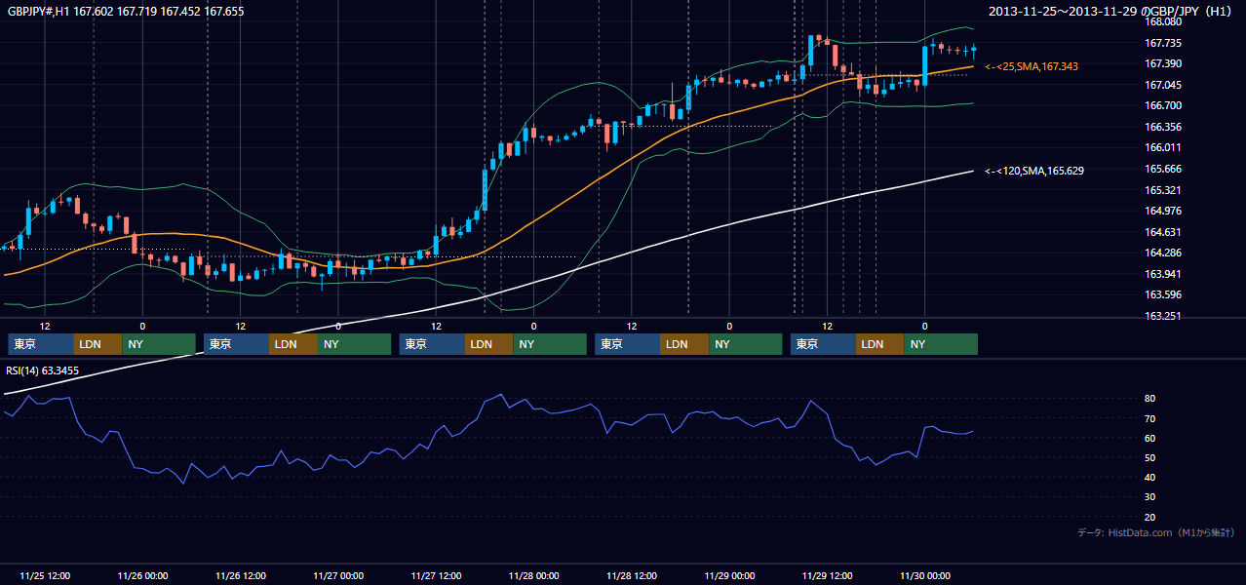Click the 168.080 price axis label
Image resolution: width=1246 pixels, height=585 pixels.
tap(1162, 21)
